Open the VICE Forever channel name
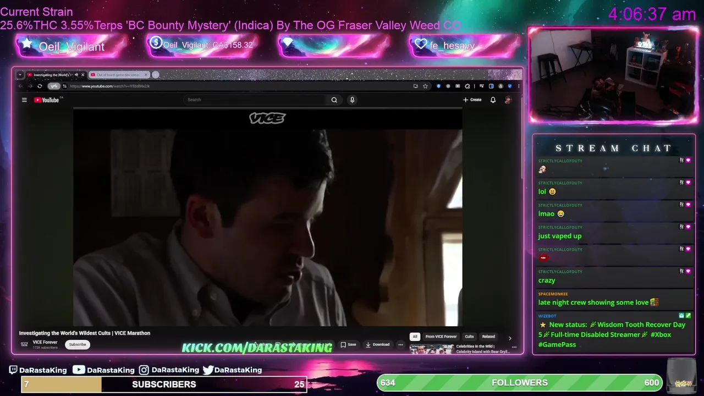This screenshot has width=704, height=396. pos(45,342)
